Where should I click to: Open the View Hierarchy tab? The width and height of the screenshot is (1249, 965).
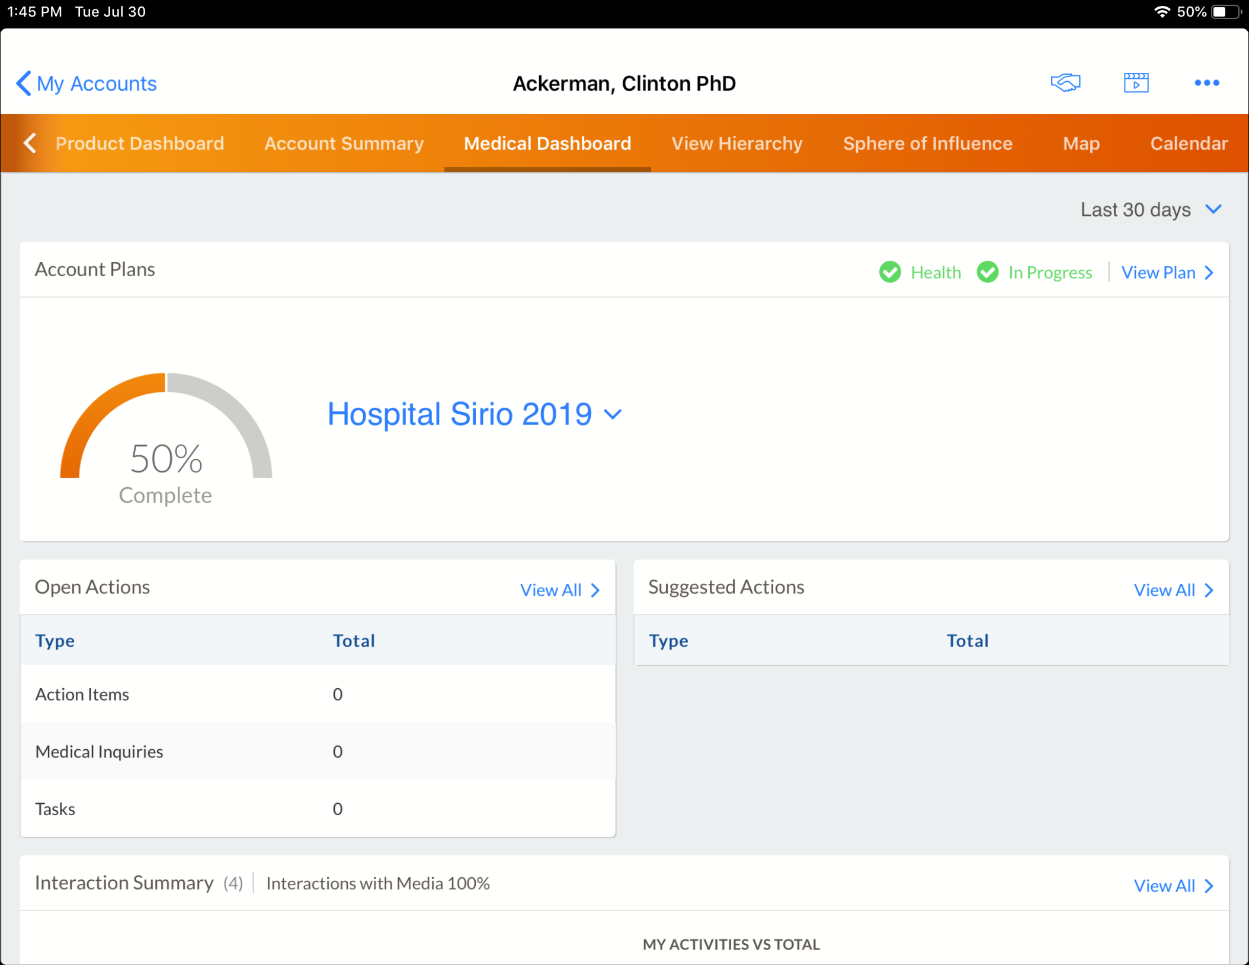point(736,143)
